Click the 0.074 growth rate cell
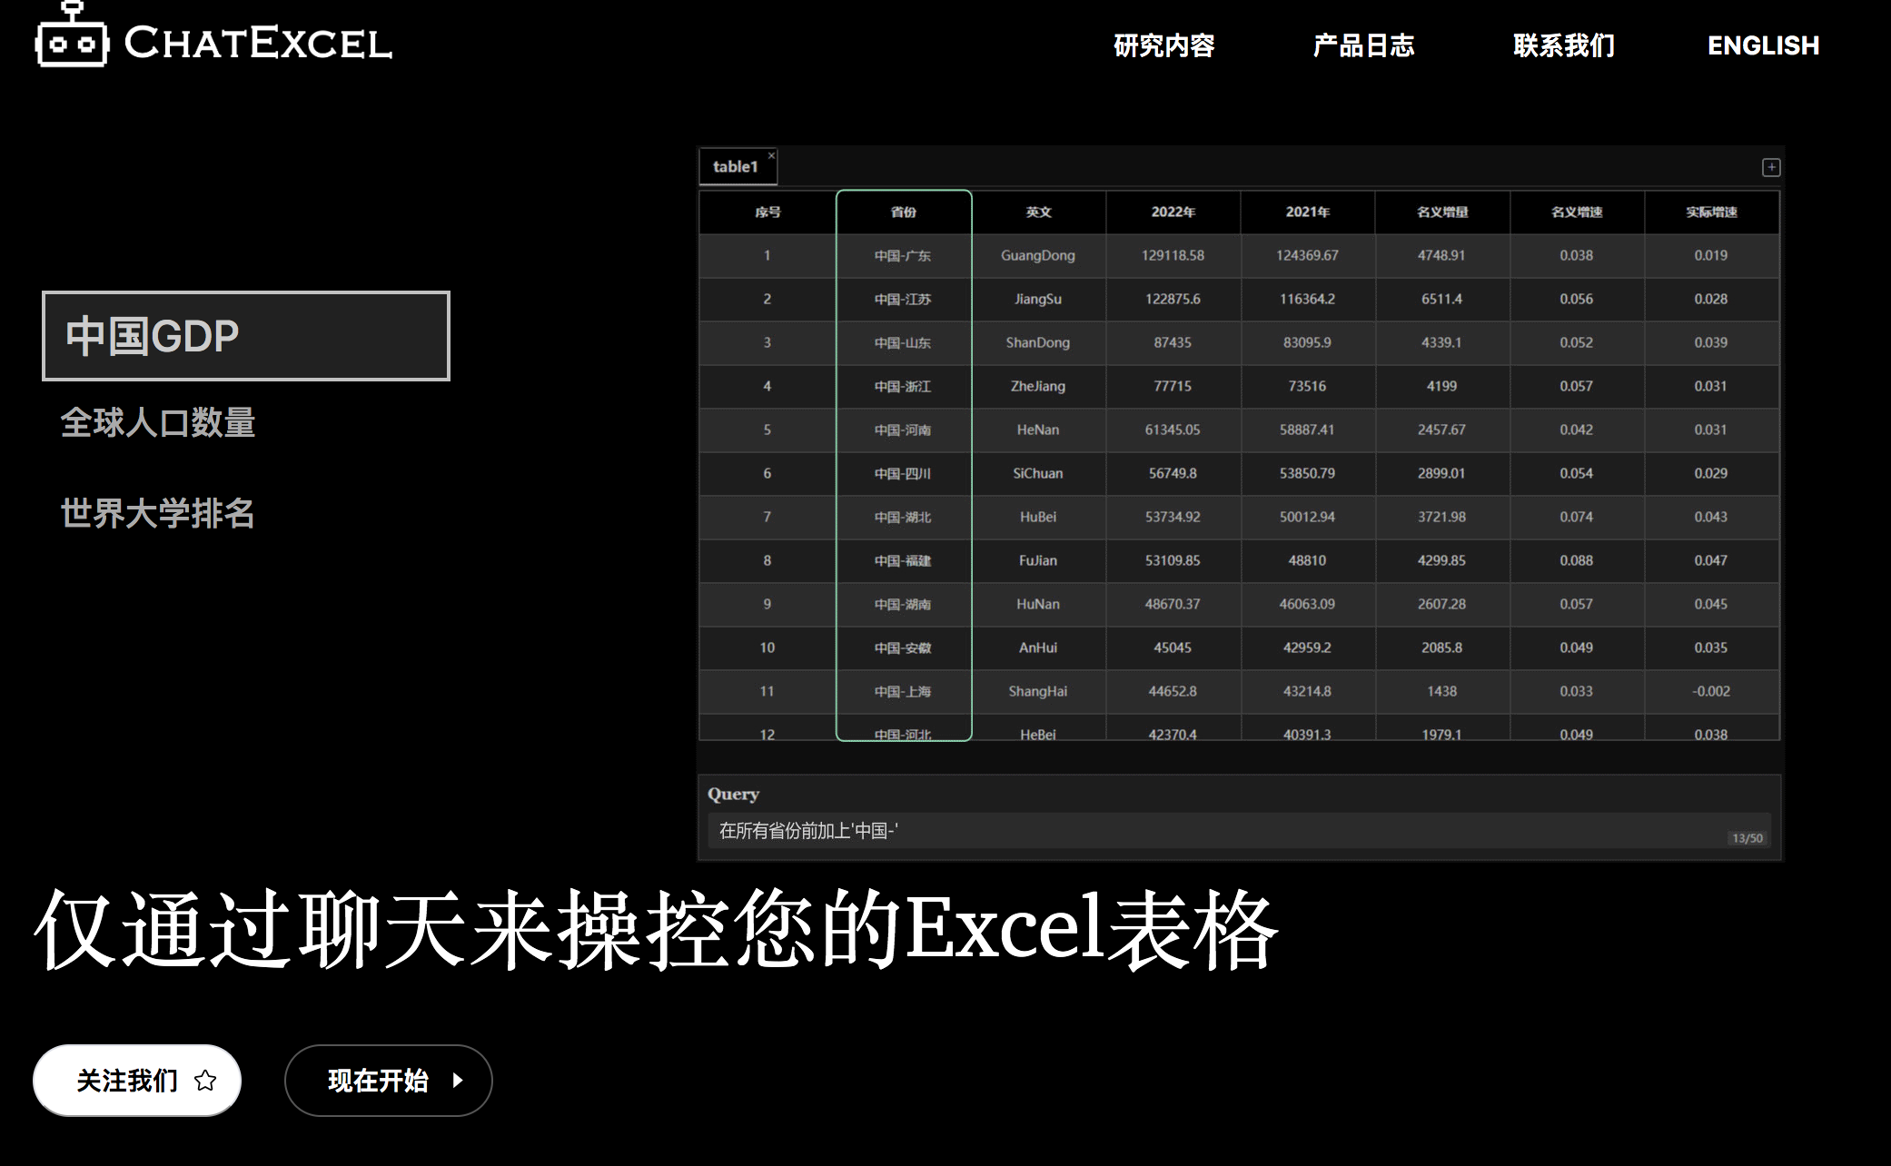The image size is (1891, 1166). [1577, 518]
